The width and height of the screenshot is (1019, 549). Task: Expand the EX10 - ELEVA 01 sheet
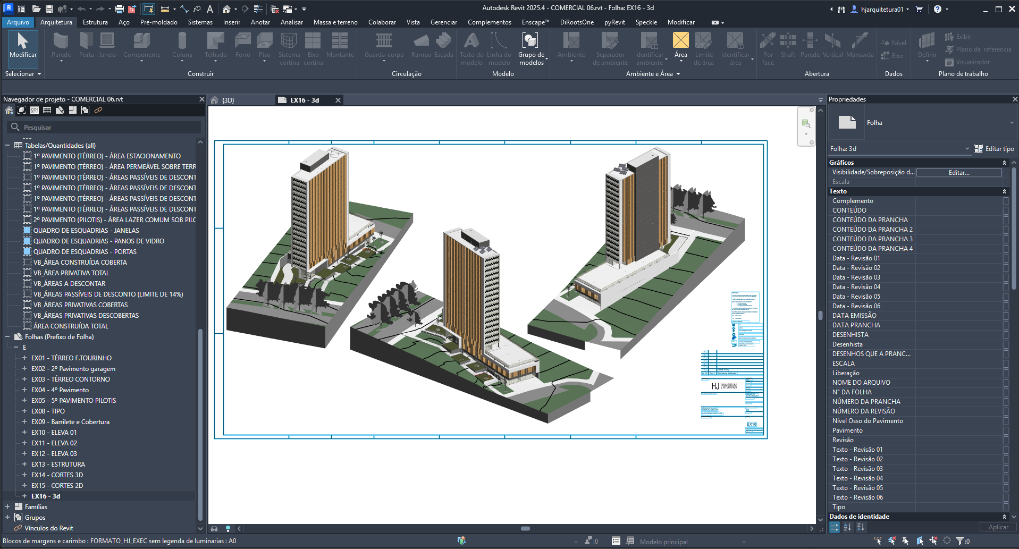tap(24, 433)
